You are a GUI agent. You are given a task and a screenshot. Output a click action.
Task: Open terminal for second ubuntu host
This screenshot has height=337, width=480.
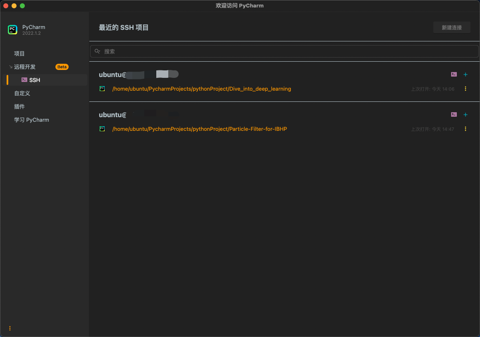[454, 115]
